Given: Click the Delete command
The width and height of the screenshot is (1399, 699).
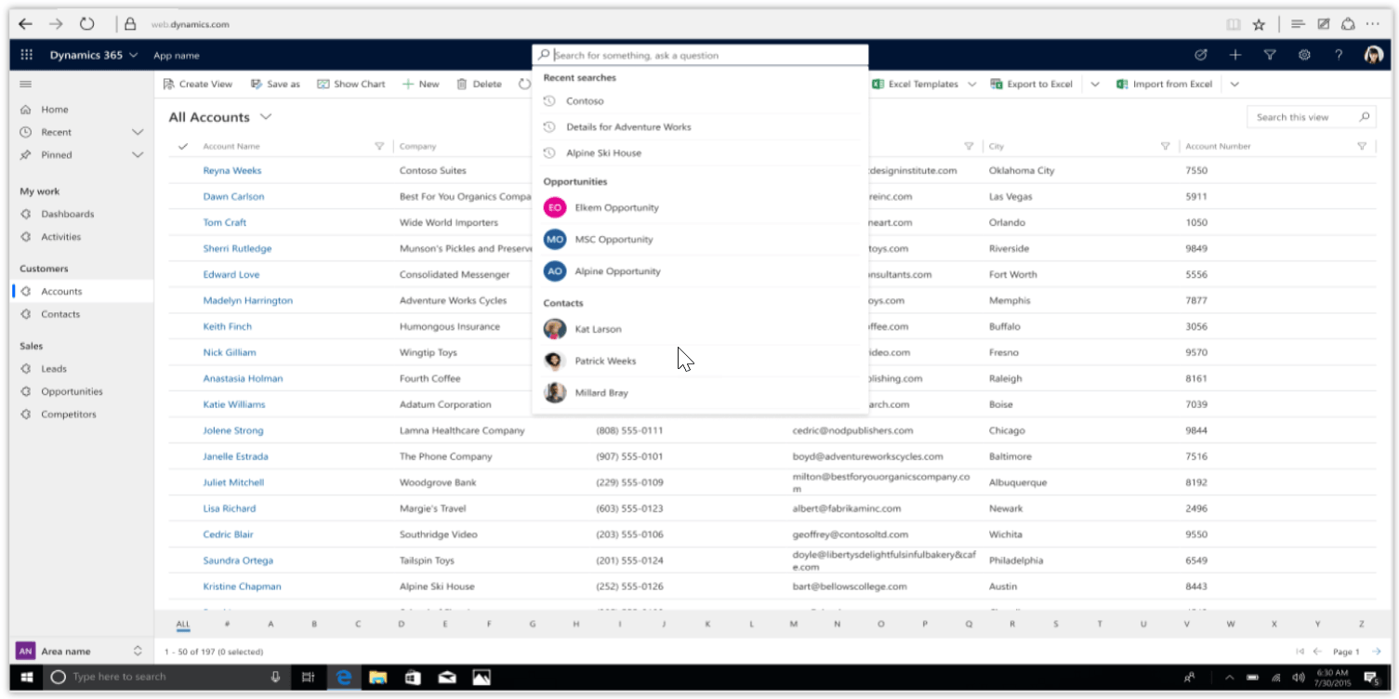Looking at the screenshot, I should click(x=479, y=84).
